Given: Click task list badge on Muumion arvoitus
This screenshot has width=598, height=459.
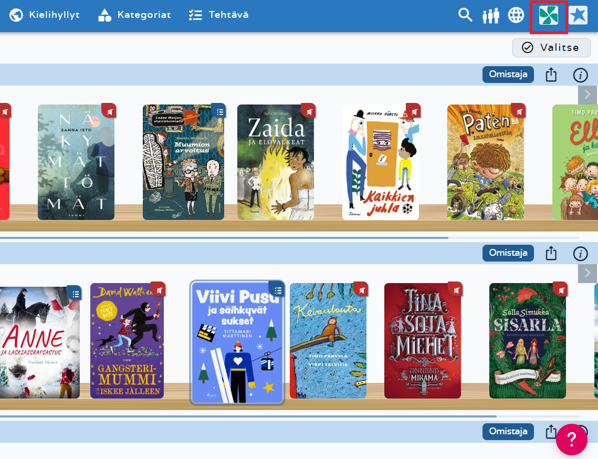Looking at the screenshot, I should [219, 111].
